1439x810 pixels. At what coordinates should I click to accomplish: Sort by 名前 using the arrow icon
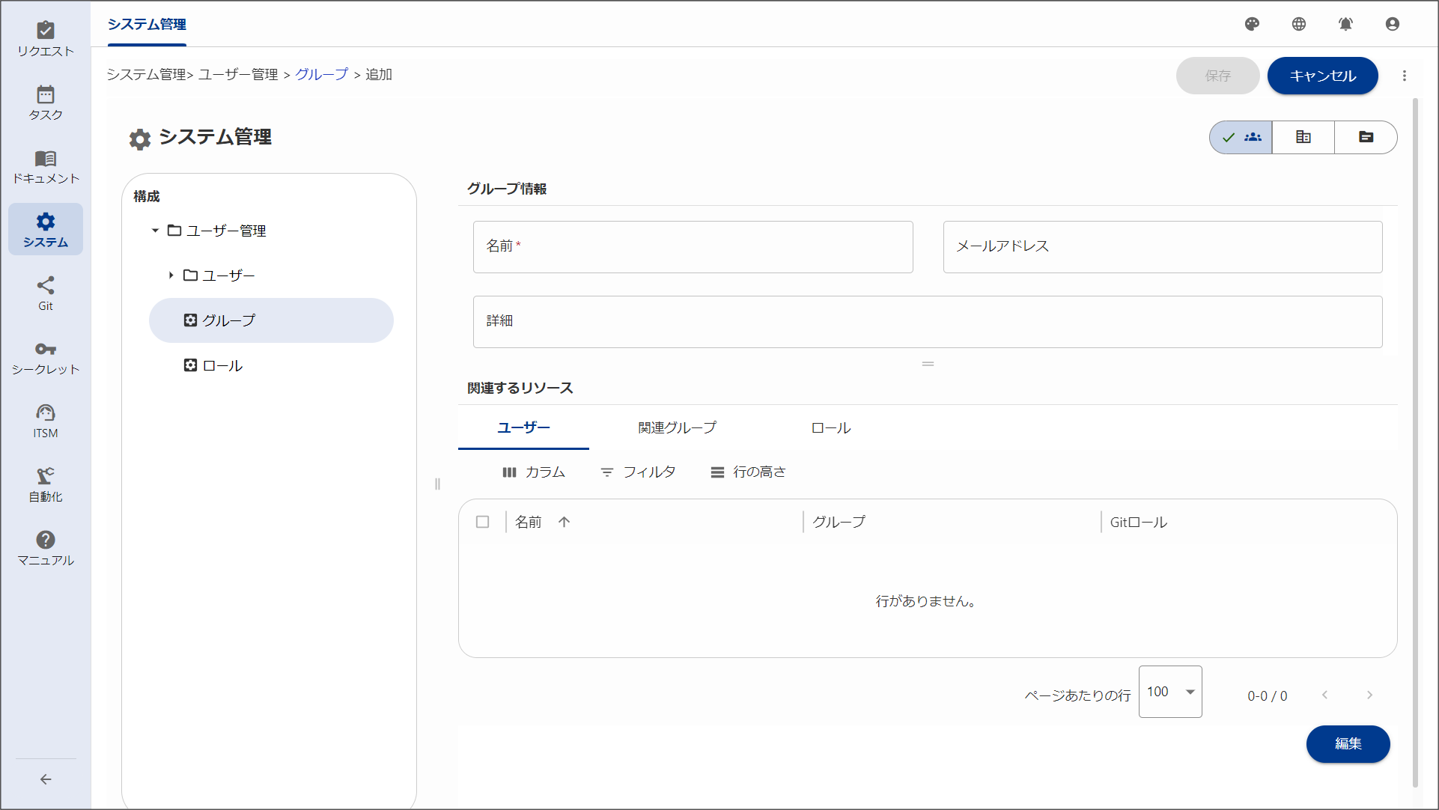tap(564, 522)
